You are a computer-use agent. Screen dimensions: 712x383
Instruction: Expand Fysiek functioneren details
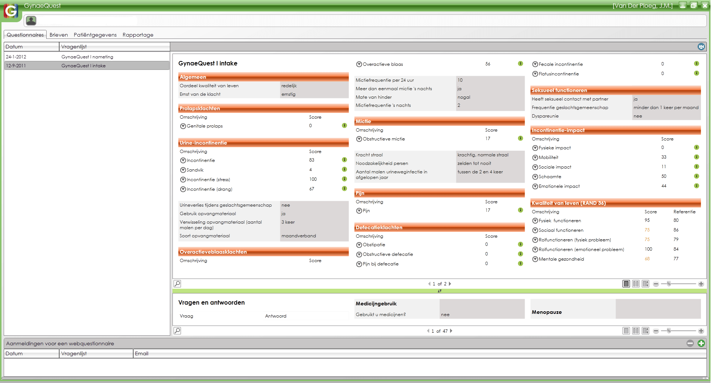535,221
